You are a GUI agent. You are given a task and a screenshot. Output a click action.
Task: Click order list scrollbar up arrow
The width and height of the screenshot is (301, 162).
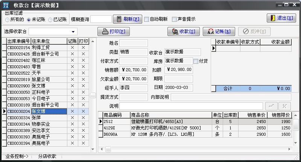click(x=93, y=41)
